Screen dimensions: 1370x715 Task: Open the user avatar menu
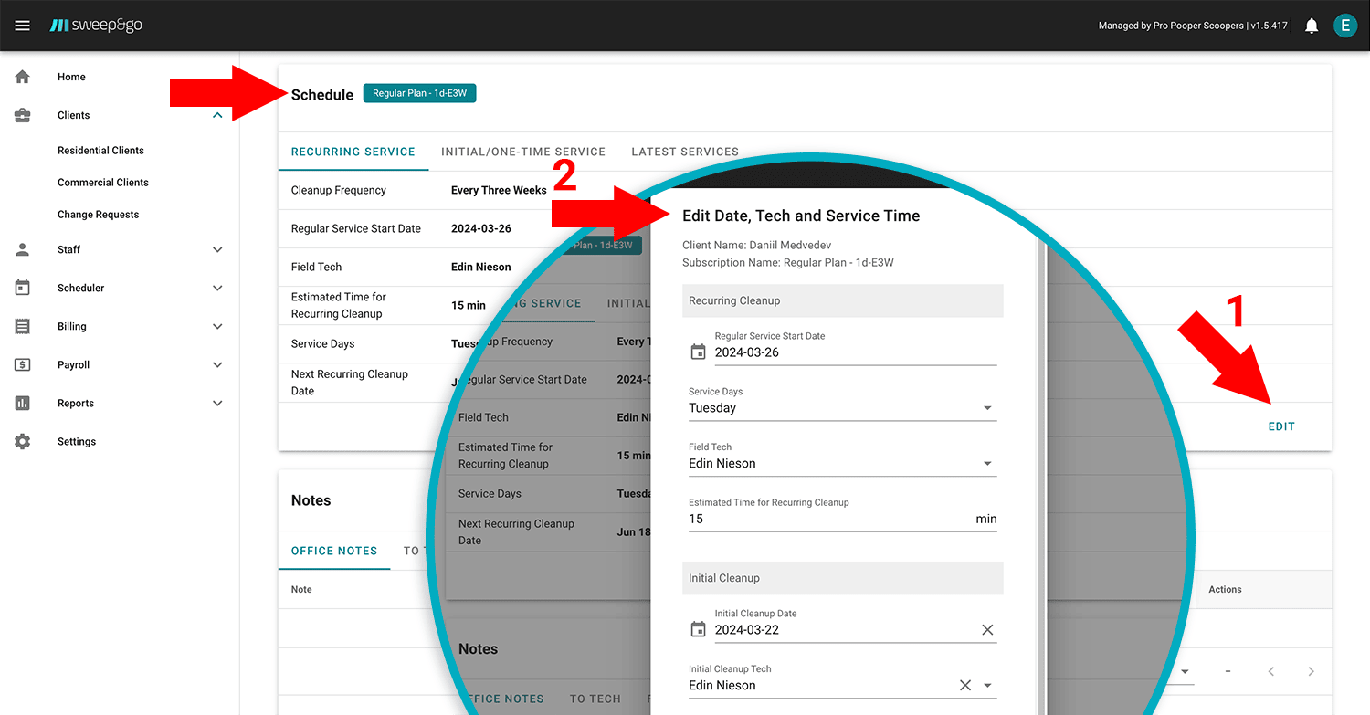pyautogui.click(x=1345, y=25)
